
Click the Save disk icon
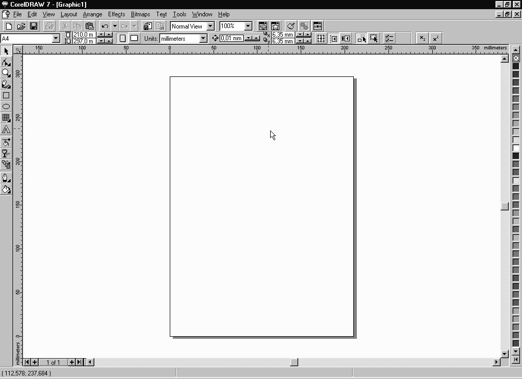(34, 26)
